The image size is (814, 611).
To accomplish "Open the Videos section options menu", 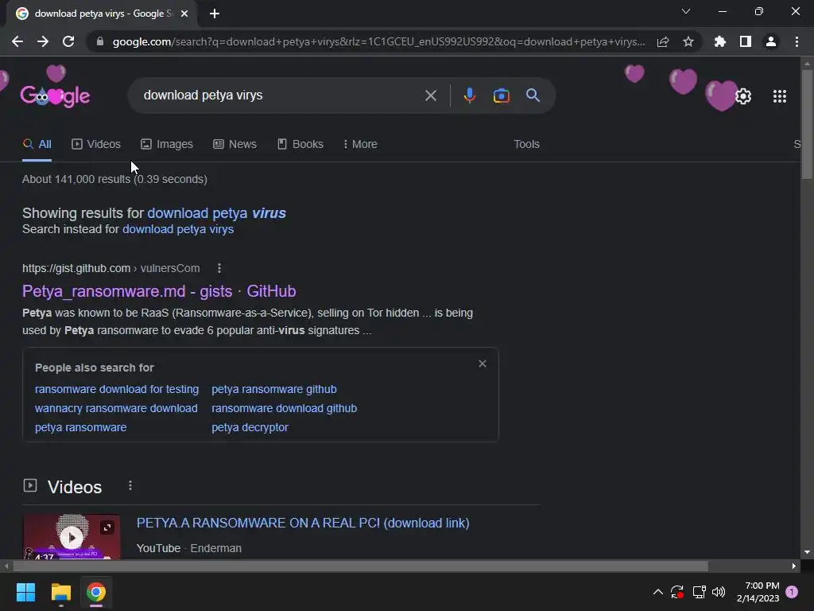I will 130,485.
